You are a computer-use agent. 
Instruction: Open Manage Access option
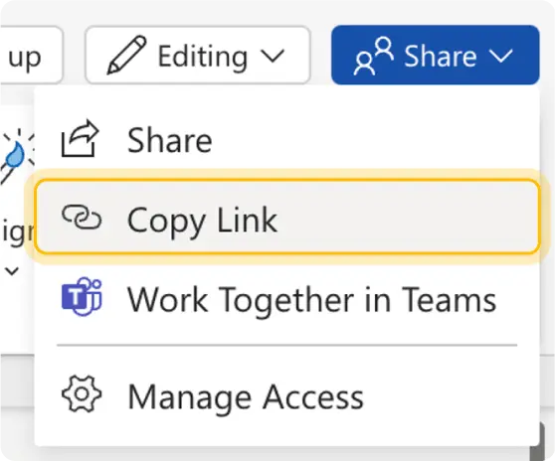click(x=286, y=396)
